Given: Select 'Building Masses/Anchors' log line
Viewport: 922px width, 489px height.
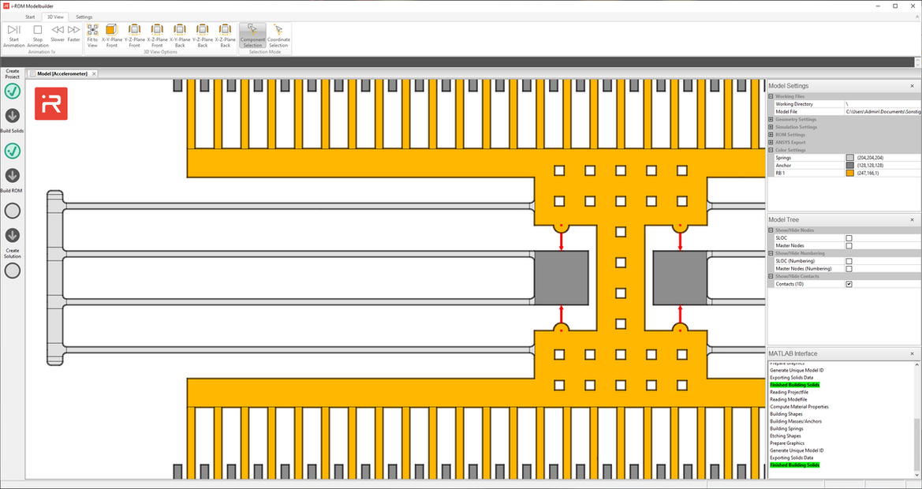Looking at the screenshot, I should coord(796,421).
